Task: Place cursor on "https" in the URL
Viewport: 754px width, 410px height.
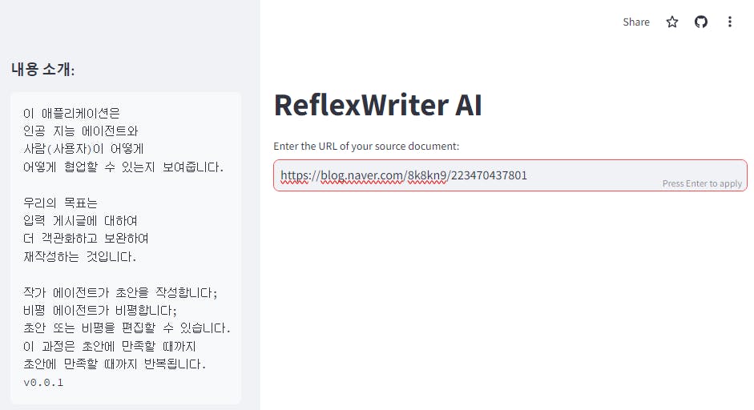Action: (x=293, y=175)
